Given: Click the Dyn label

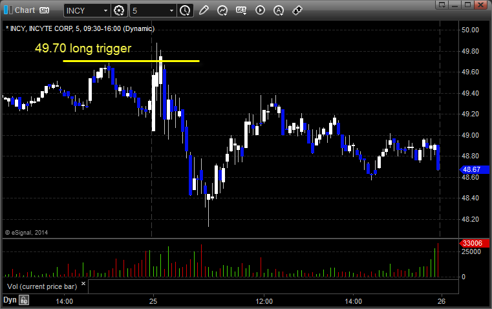Looking at the screenshot, I should tap(10, 300).
